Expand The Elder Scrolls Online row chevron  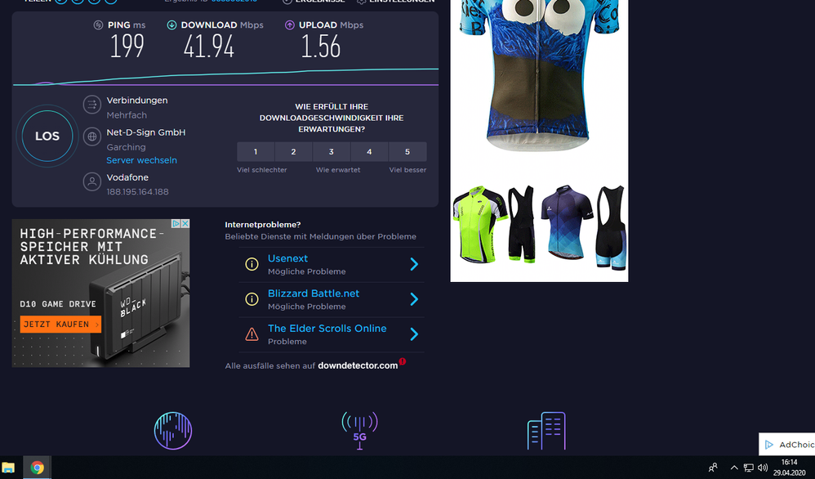[414, 334]
